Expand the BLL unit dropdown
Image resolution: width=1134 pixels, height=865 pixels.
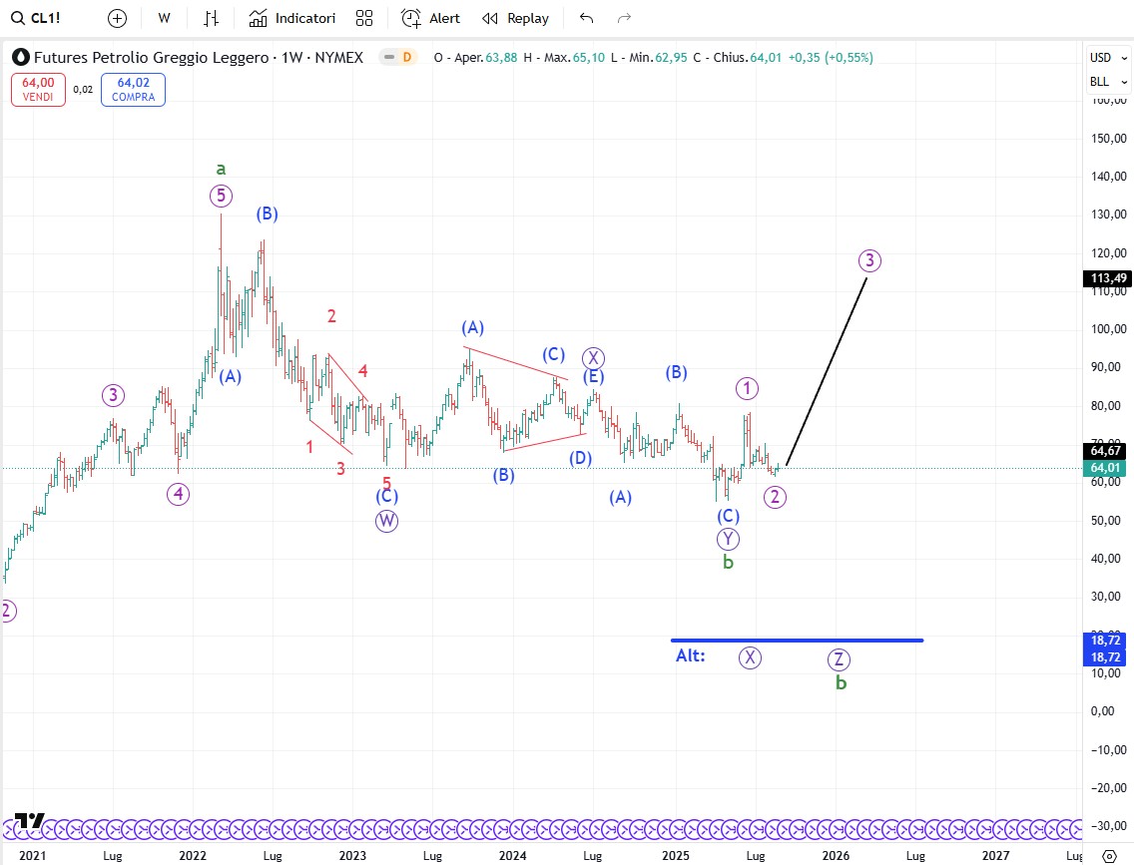pos(1108,82)
